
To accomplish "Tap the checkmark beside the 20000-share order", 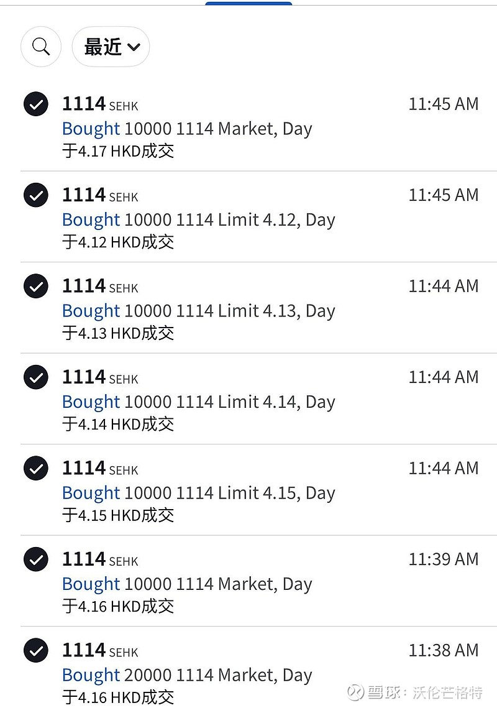I will click(36, 651).
